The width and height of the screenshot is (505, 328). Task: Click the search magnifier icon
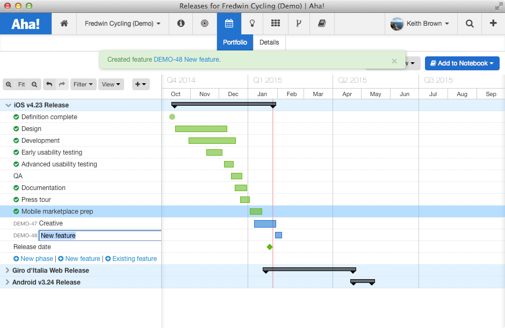(470, 24)
